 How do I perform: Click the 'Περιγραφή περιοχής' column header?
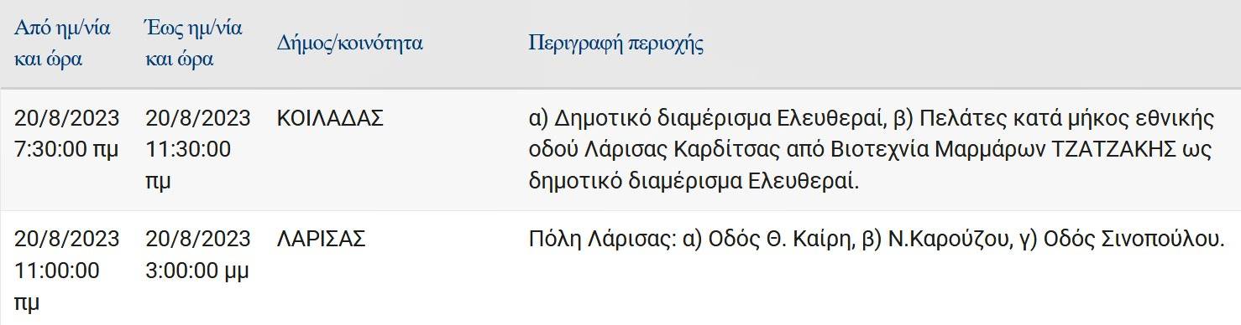(x=616, y=44)
